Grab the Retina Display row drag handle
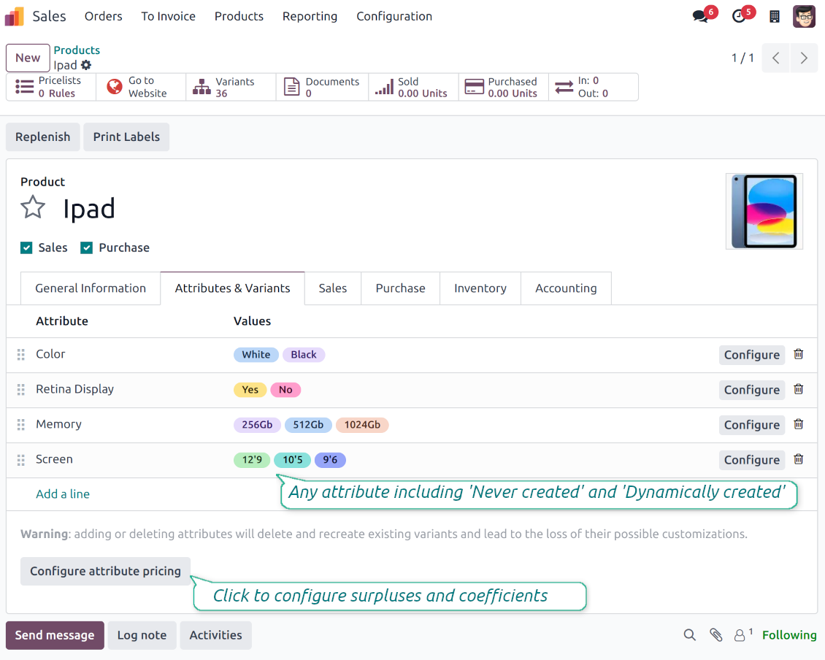 click(x=21, y=389)
